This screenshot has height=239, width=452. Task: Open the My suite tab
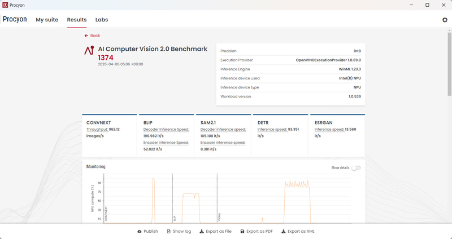(x=47, y=20)
